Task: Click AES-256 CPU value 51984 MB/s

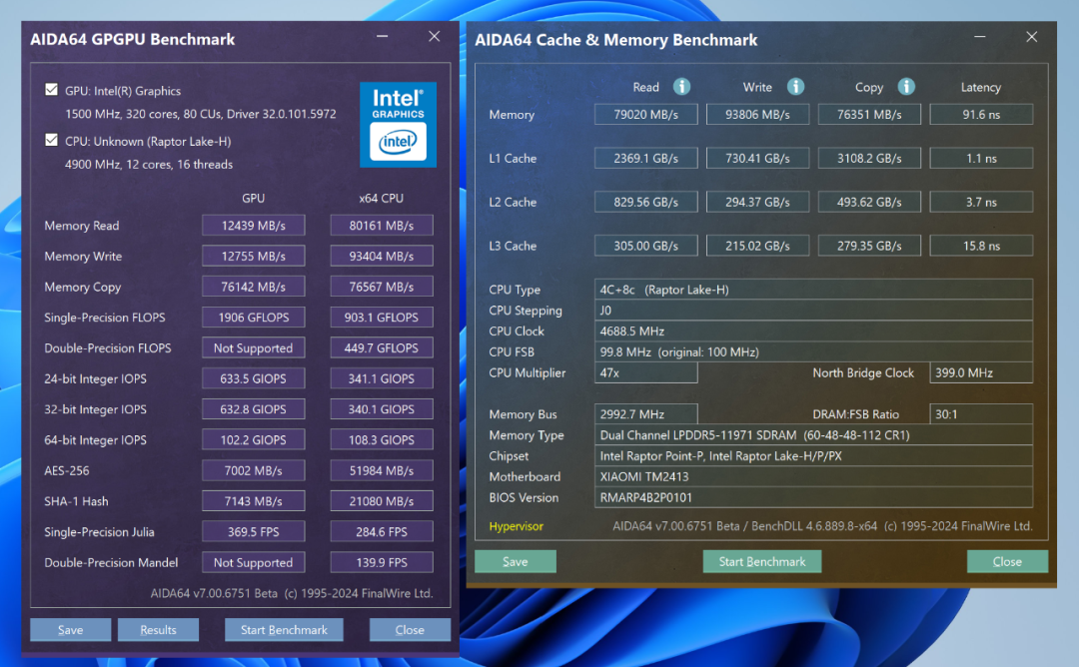Action: pyautogui.click(x=382, y=470)
